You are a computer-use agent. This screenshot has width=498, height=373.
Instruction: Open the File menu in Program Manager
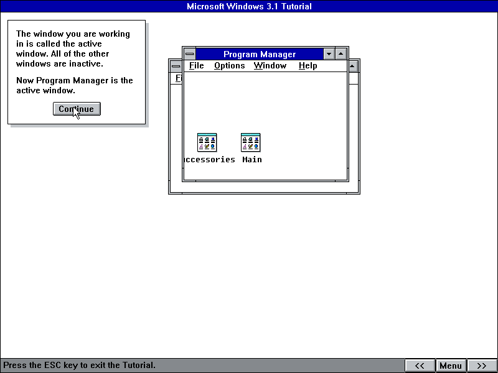196,66
